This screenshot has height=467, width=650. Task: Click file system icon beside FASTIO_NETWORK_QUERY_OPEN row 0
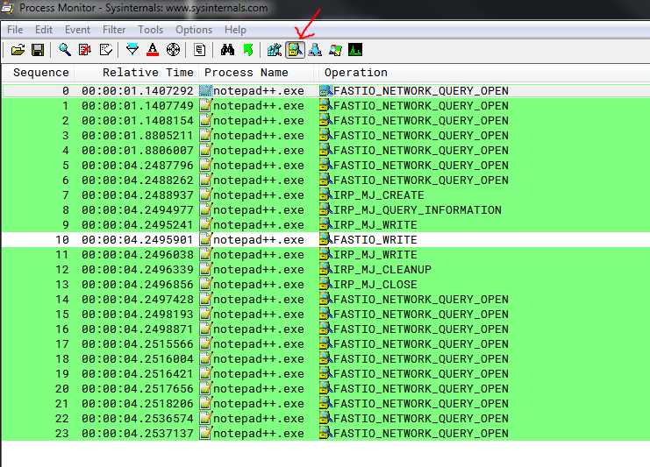(x=326, y=90)
